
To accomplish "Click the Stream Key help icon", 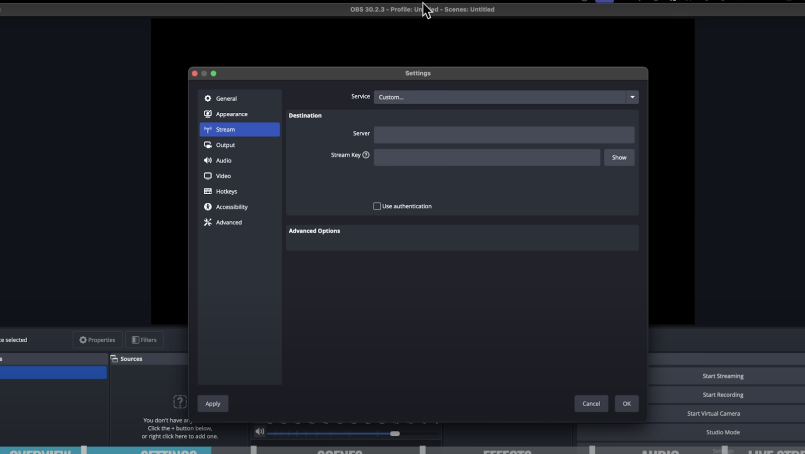I will coord(366,155).
